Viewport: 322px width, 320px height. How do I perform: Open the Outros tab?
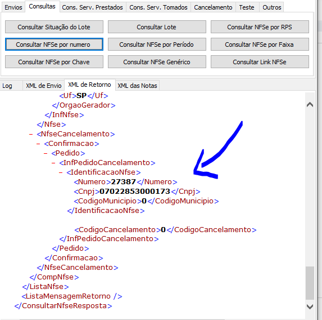coord(271,7)
